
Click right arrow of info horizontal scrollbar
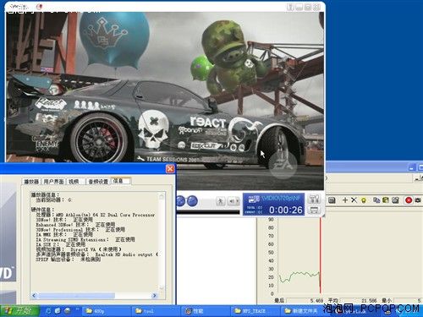tap(154, 295)
